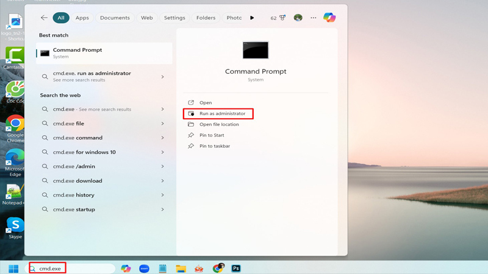Switch to the Documents filter tab
The image size is (488, 274).
coord(115,18)
